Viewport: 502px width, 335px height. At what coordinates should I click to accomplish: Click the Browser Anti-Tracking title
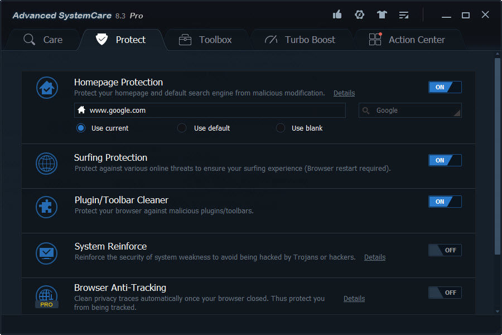[x=120, y=288]
